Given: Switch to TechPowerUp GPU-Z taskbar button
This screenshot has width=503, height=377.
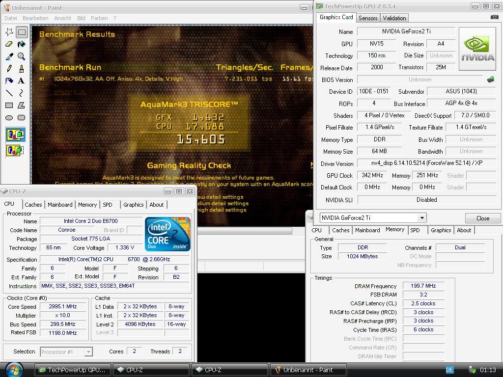Looking at the screenshot, I should 72,370.
